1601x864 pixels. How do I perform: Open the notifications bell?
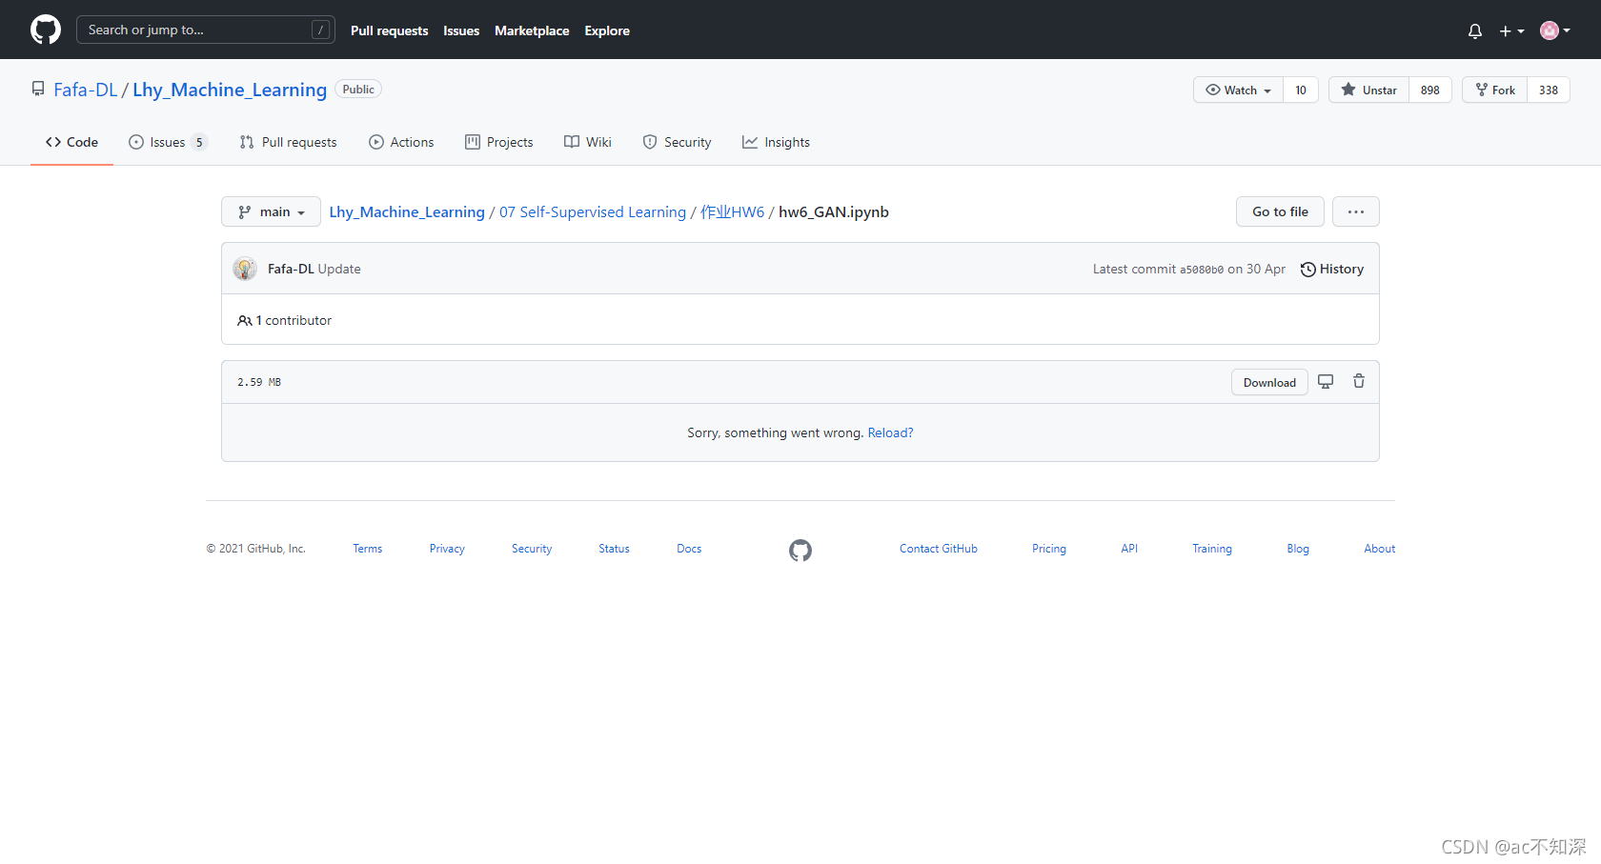tap(1475, 30)
